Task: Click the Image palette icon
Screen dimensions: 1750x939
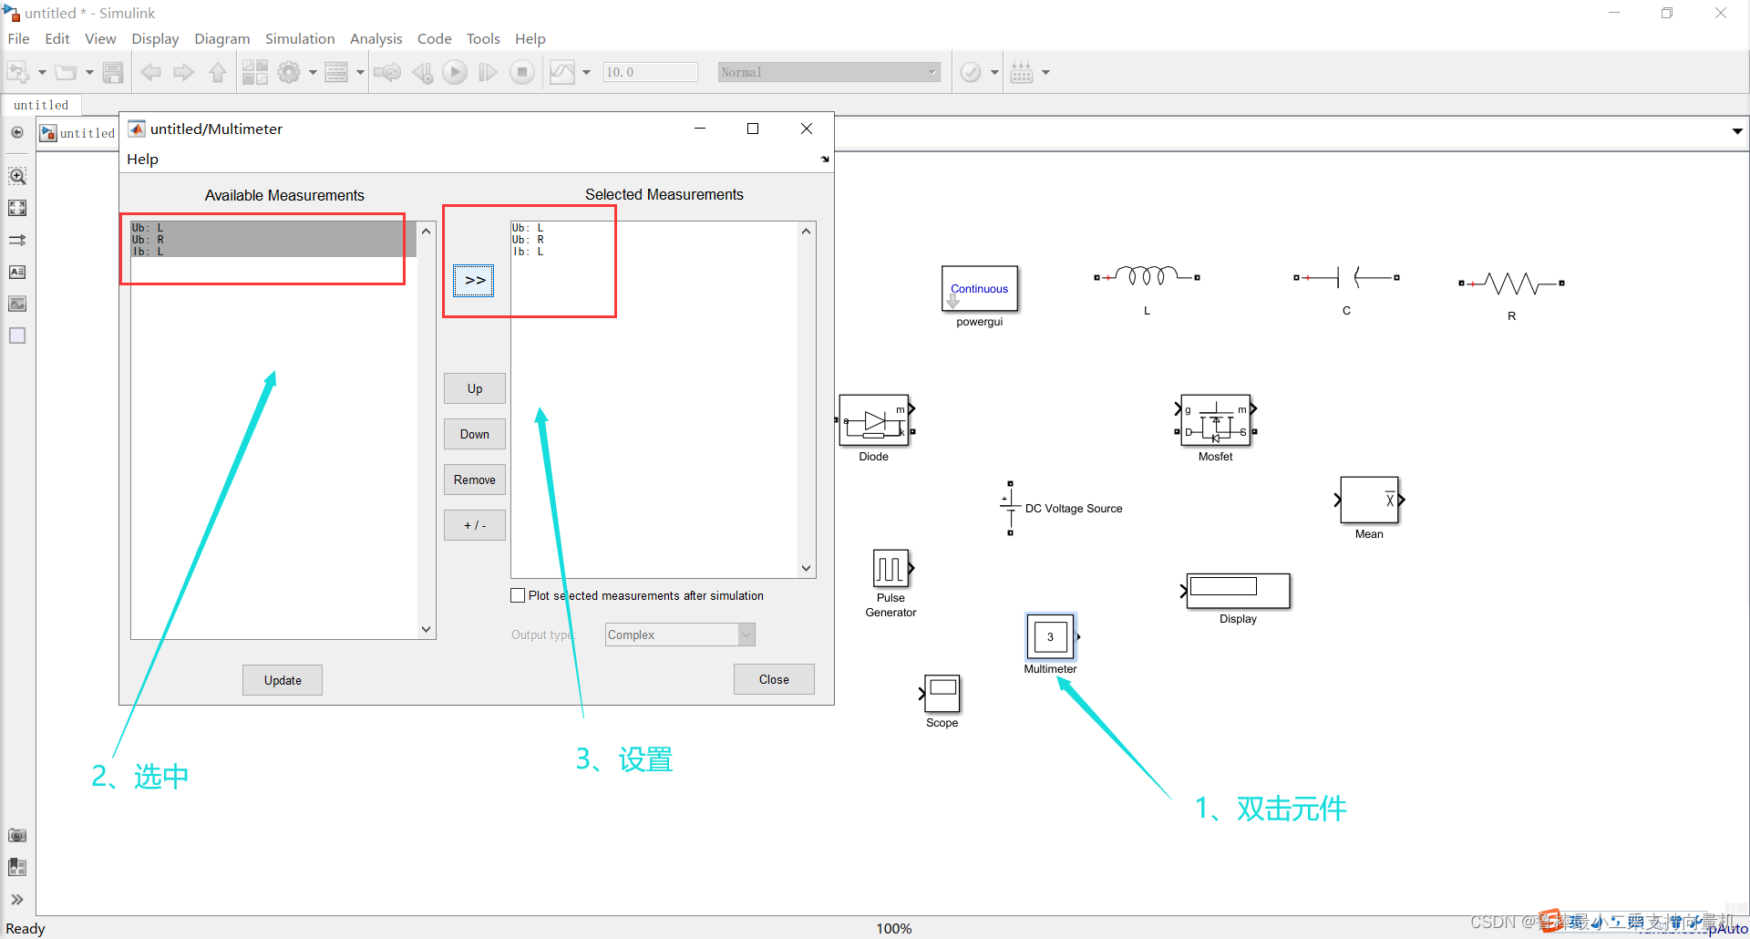Action: tap(17, 304)
